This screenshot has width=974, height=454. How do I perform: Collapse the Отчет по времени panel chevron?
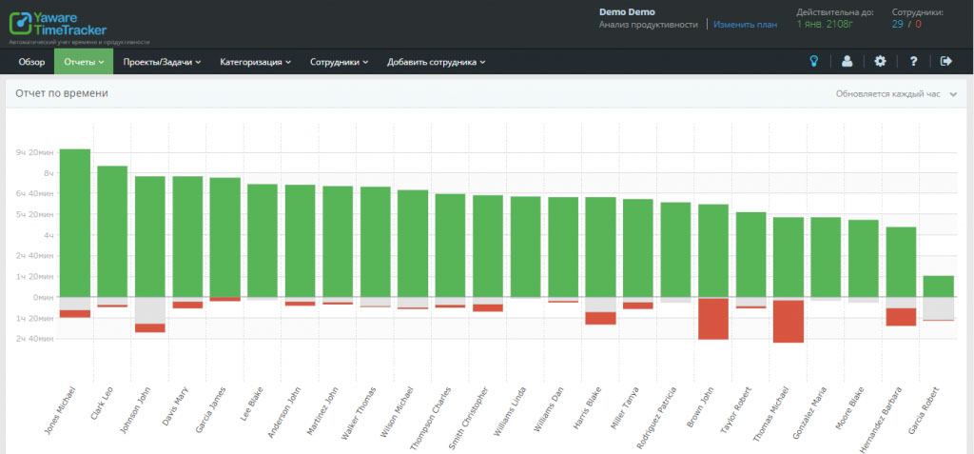pos(953,94)
